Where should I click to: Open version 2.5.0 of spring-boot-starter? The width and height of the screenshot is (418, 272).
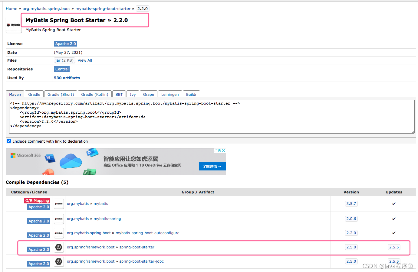(351, 247)
